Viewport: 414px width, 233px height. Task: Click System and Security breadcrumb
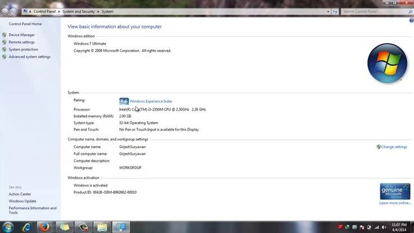pos(78,12)
